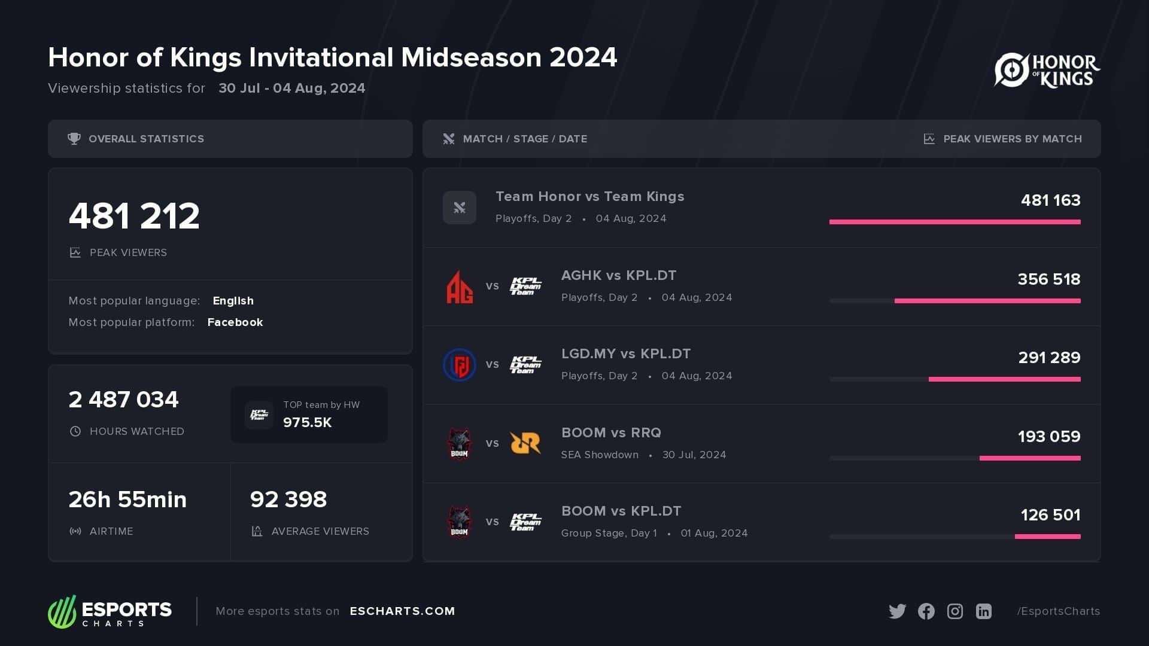Click the 481 163 viewers progress bar
1149x646 pixels.
point(955,222)
